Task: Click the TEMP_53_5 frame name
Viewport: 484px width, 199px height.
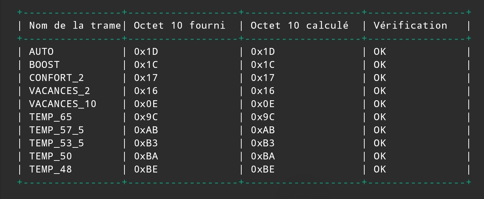Action: point(56,143)
